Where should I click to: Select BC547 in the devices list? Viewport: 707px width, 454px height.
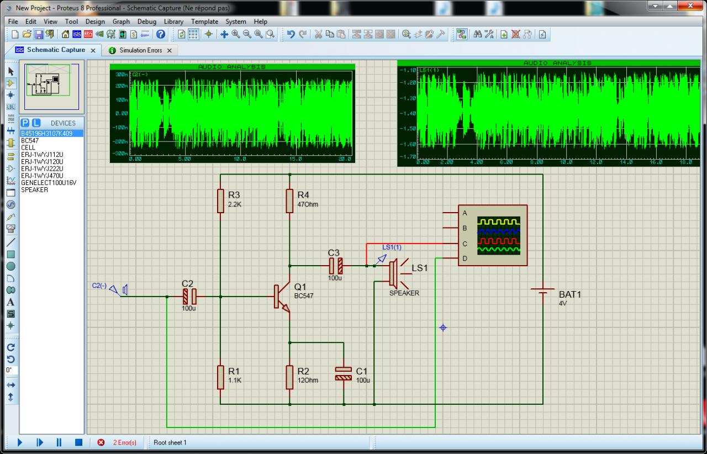pos(30,141)
